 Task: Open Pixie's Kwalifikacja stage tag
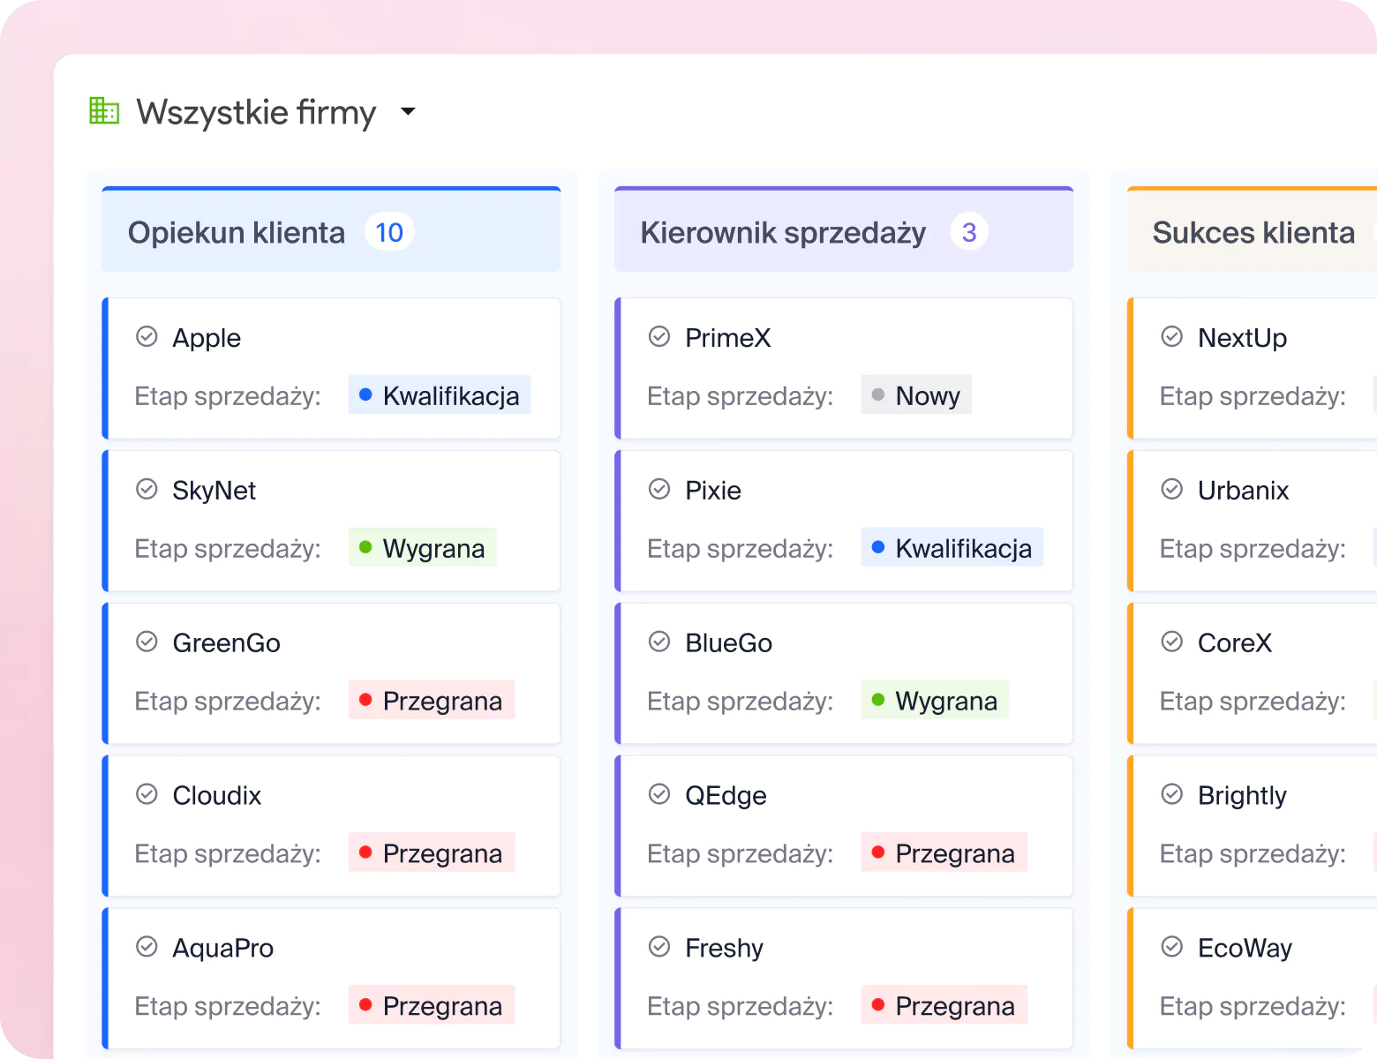point(952,548)
